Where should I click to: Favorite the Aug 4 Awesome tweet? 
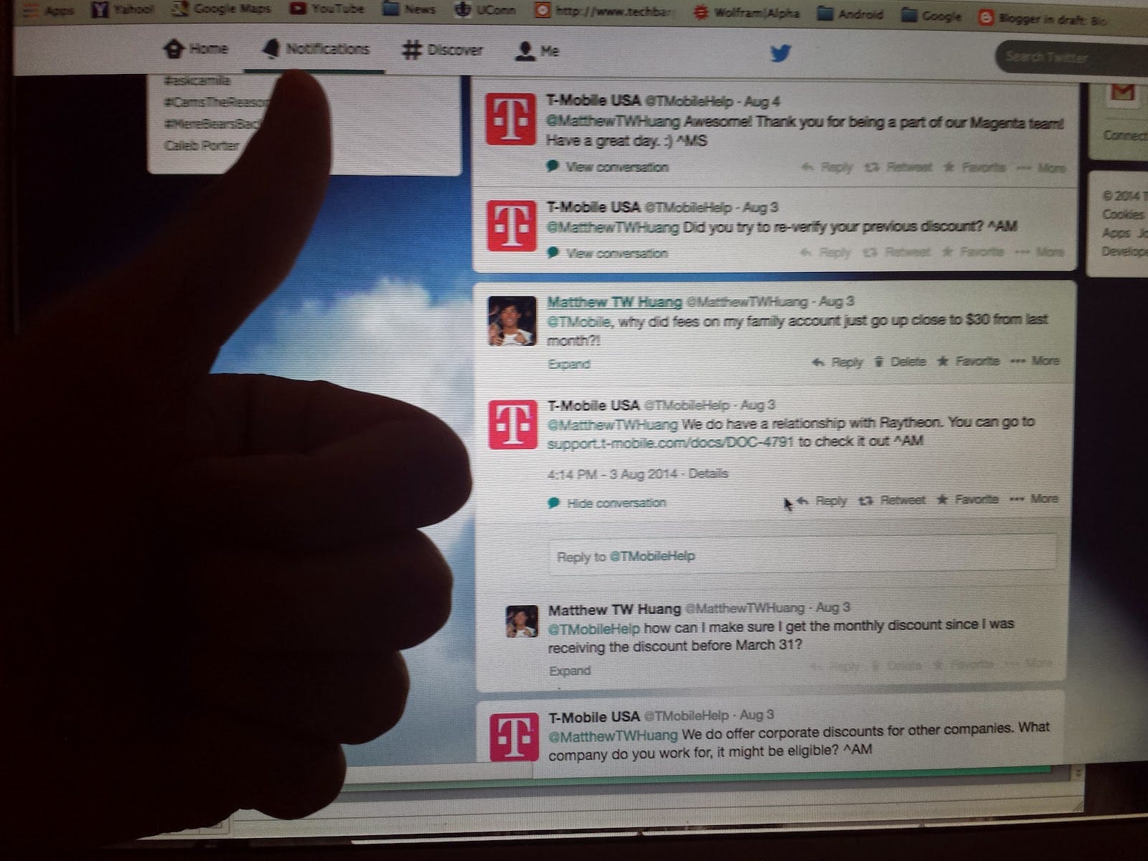974,167
